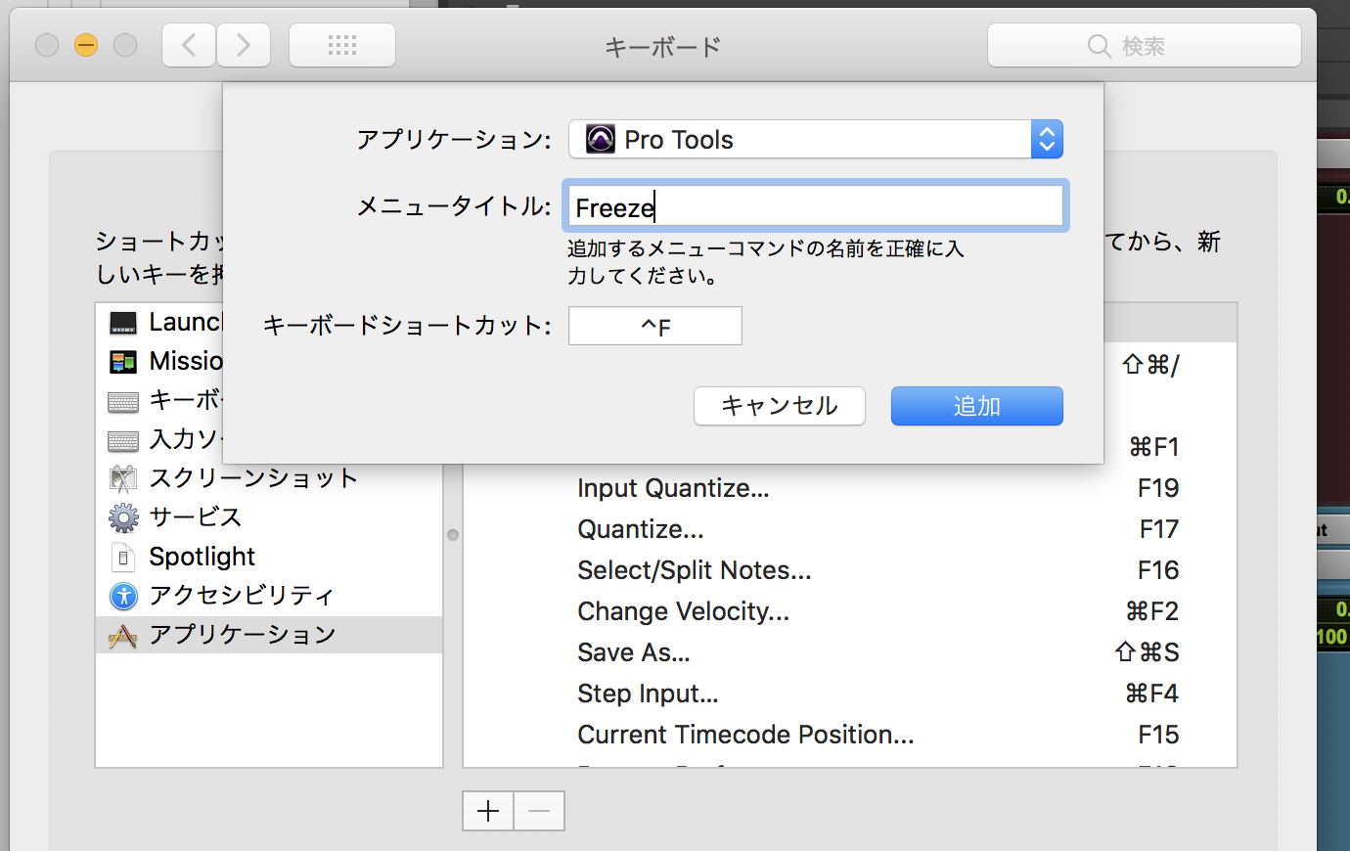
Task: Click the Spotlight category icon
Action: tap(123, 557)
